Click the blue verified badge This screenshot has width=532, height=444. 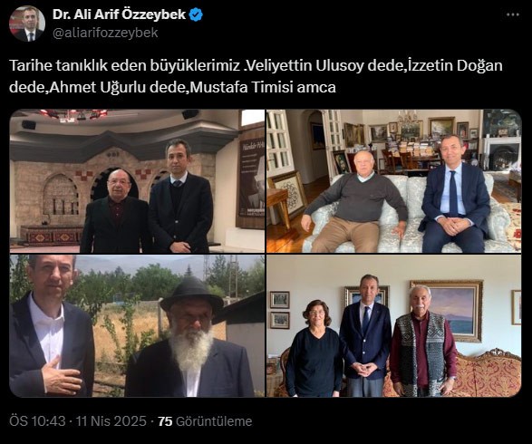[x=196, y=14]
